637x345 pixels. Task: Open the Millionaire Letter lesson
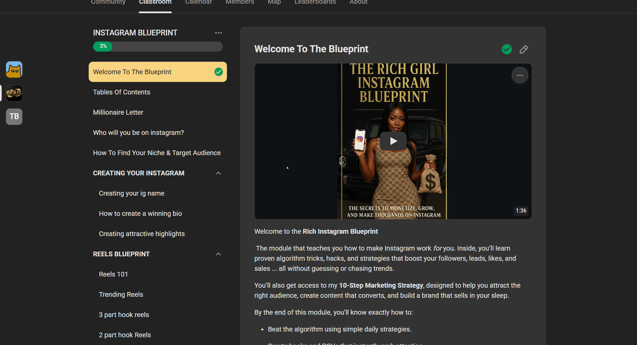click(158, 112)
